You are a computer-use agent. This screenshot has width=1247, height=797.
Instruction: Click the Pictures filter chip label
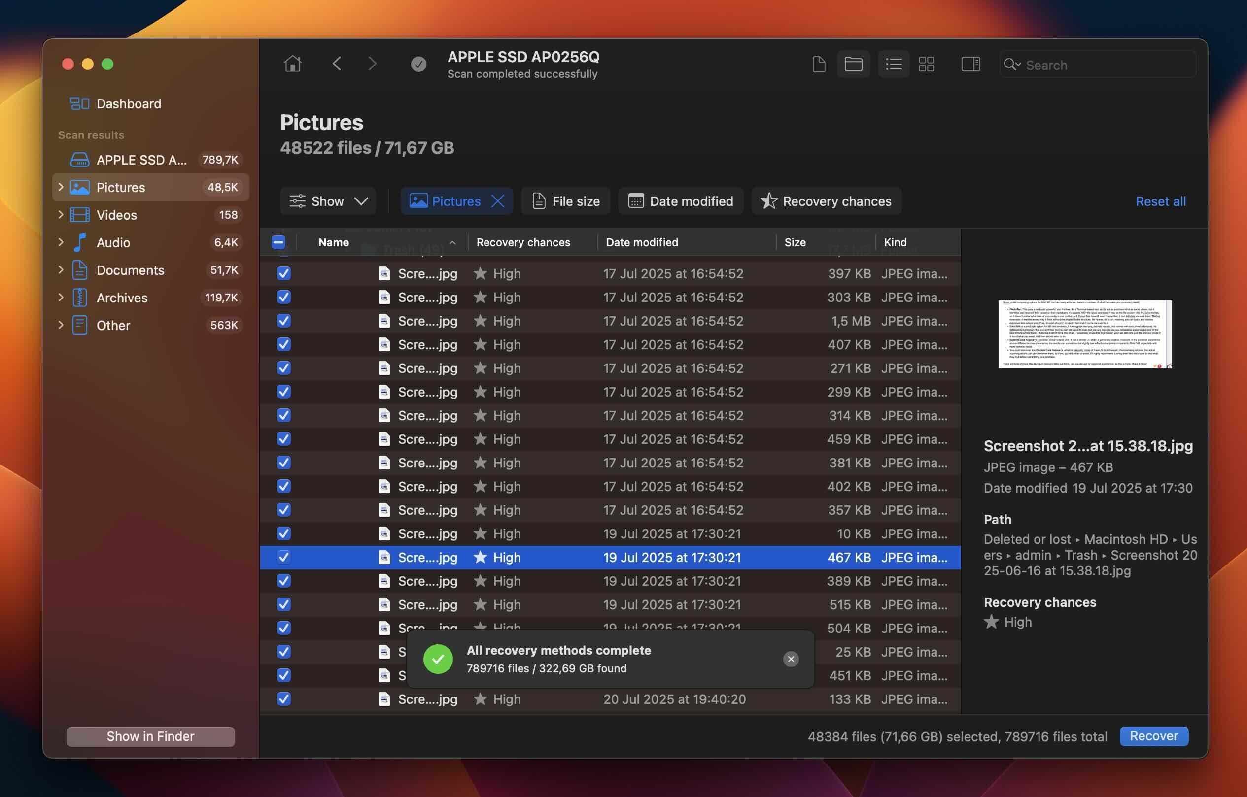click(456, 201)
